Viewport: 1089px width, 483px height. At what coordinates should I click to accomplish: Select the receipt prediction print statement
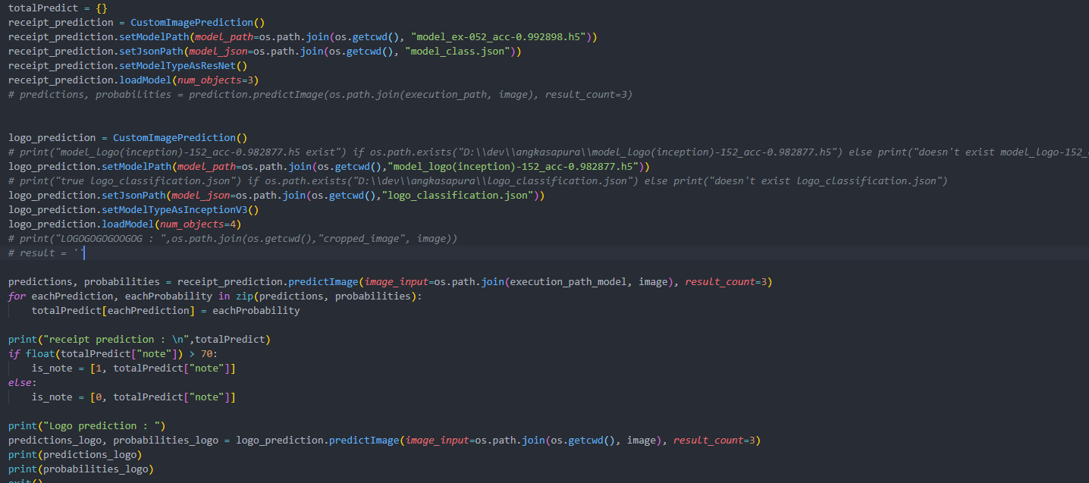(137, 339)
